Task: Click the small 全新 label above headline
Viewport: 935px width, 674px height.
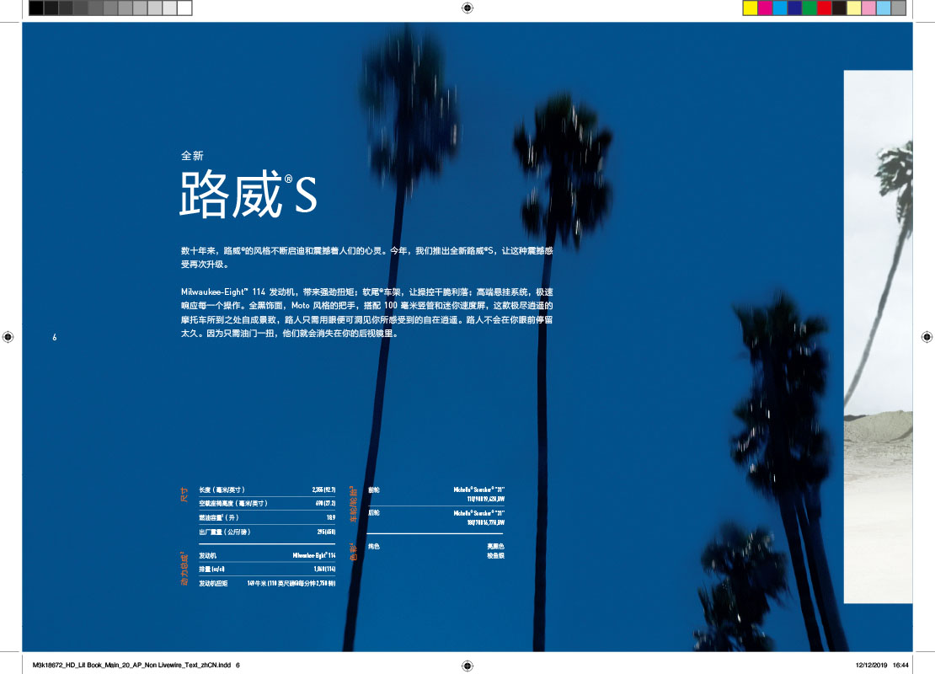Action: [192, 156]
